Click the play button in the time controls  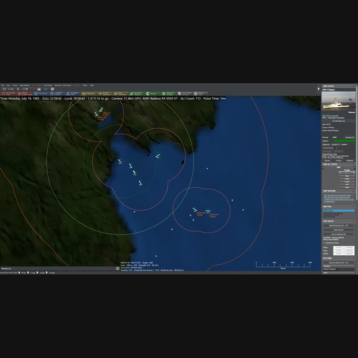[x=18, y=89]
